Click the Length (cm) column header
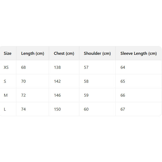Image resolution: width=162 pixels, height=162 pixels. 32,53
